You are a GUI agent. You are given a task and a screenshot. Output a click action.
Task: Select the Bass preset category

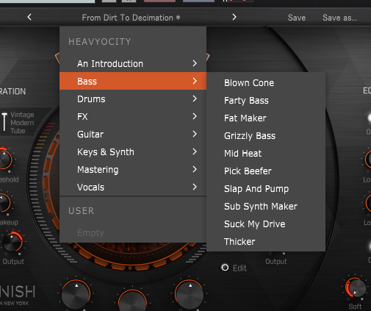133,81
